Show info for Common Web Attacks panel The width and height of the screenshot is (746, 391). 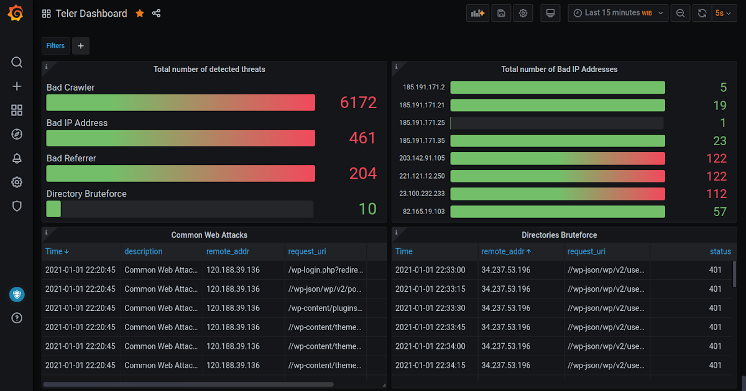tap(47, 232)
